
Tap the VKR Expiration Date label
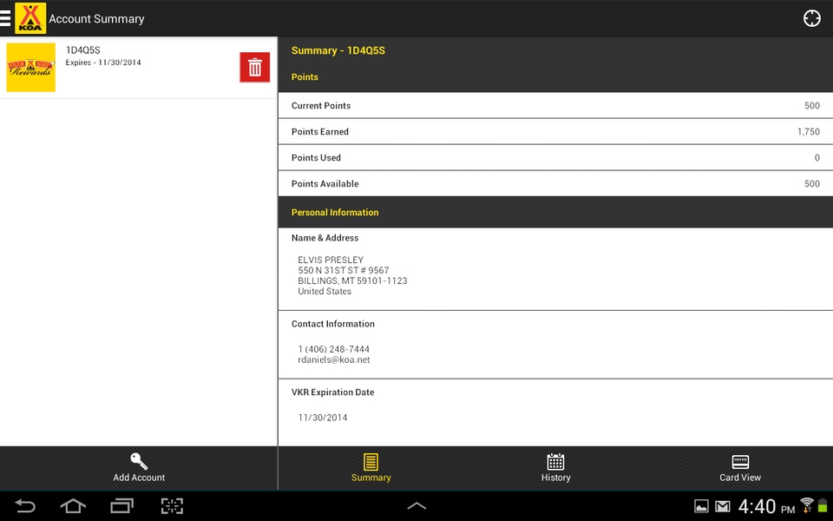click(x=332, y=392)
